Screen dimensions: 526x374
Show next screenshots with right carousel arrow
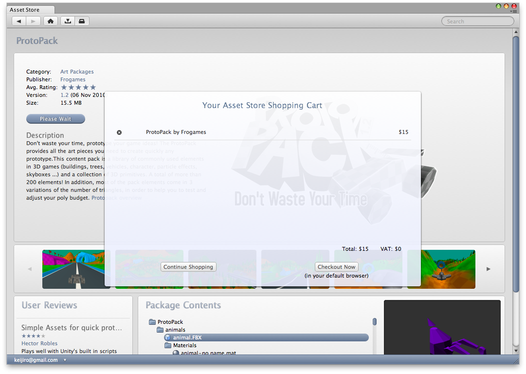[489, 269]
